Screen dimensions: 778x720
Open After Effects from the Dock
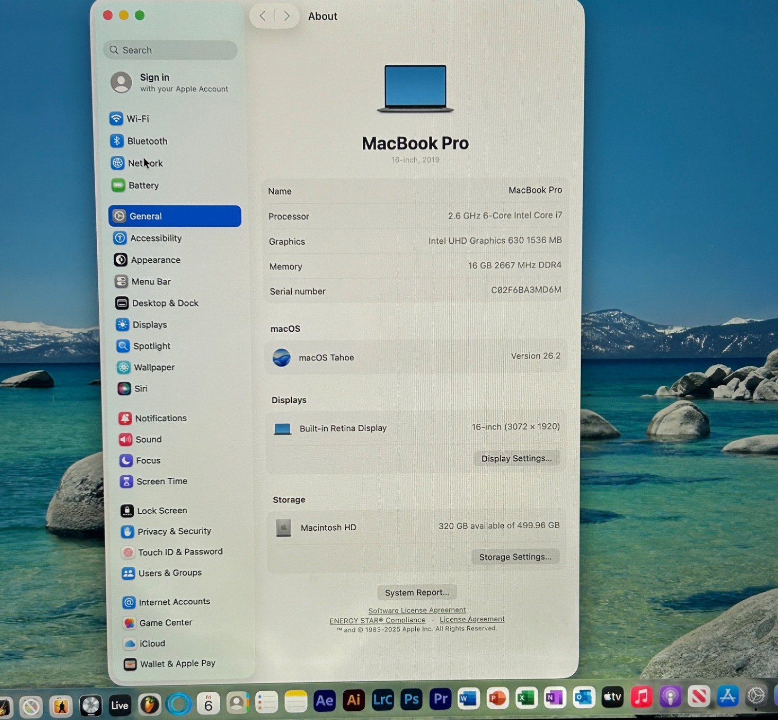coord(324,701)
